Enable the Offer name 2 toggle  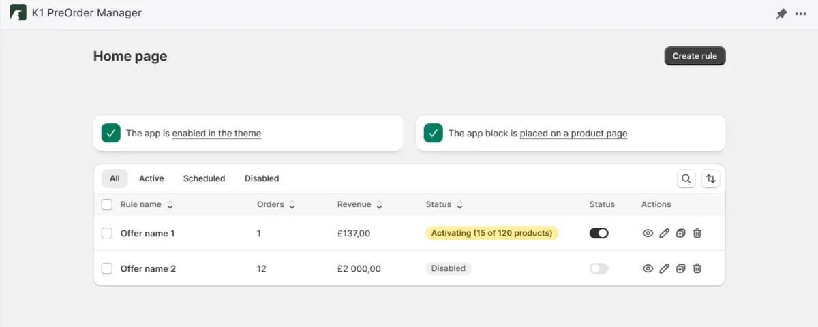(x=599, y=268)
